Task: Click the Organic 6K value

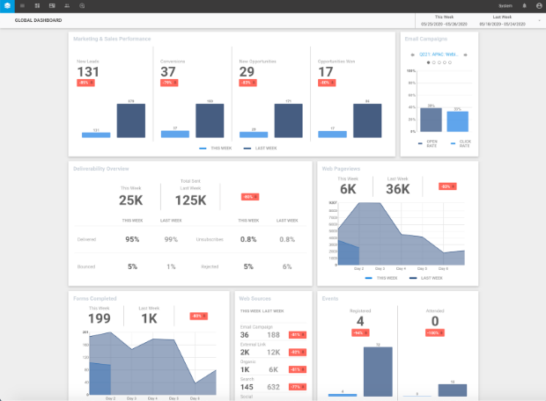Action: [x=273, y=369]
